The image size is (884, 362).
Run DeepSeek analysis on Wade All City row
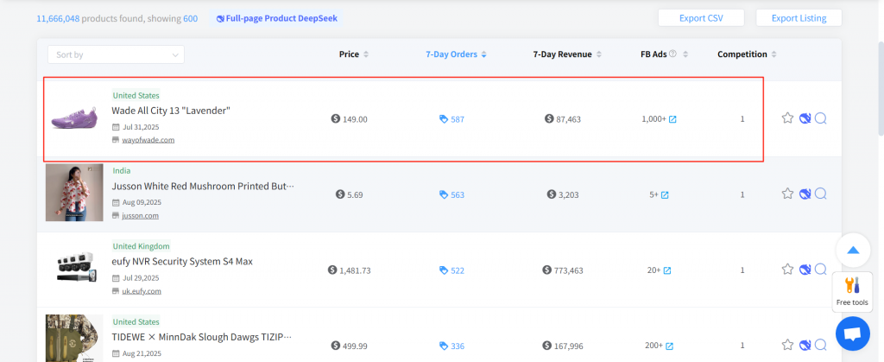[805, 118]
